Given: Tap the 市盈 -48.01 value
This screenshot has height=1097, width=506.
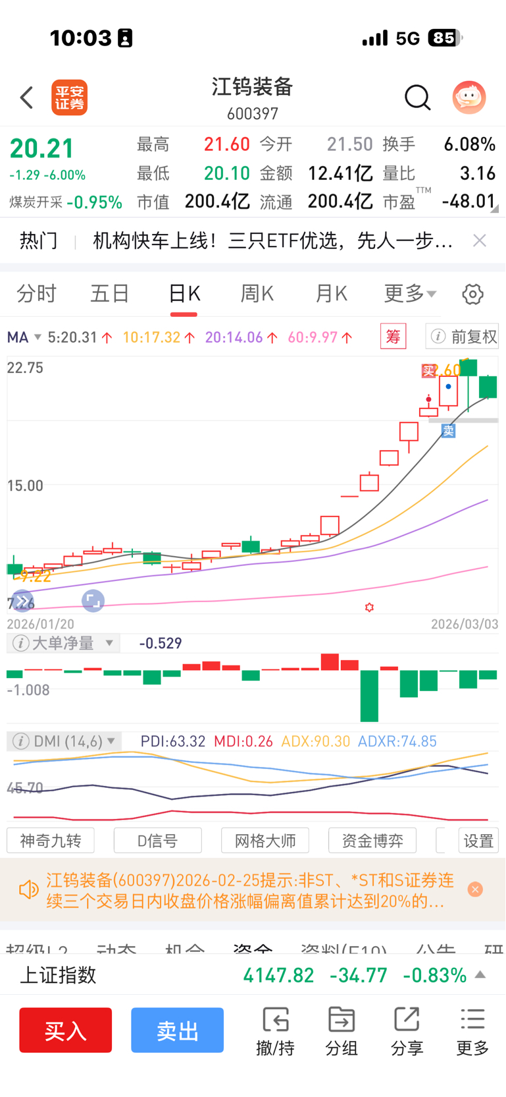Looking at the screenshot, I should point(468,201).
